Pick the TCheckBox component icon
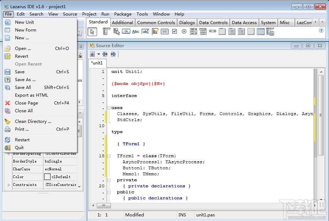 174,32
